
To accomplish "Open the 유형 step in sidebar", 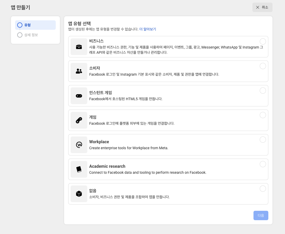I will (x=35, y=25).
